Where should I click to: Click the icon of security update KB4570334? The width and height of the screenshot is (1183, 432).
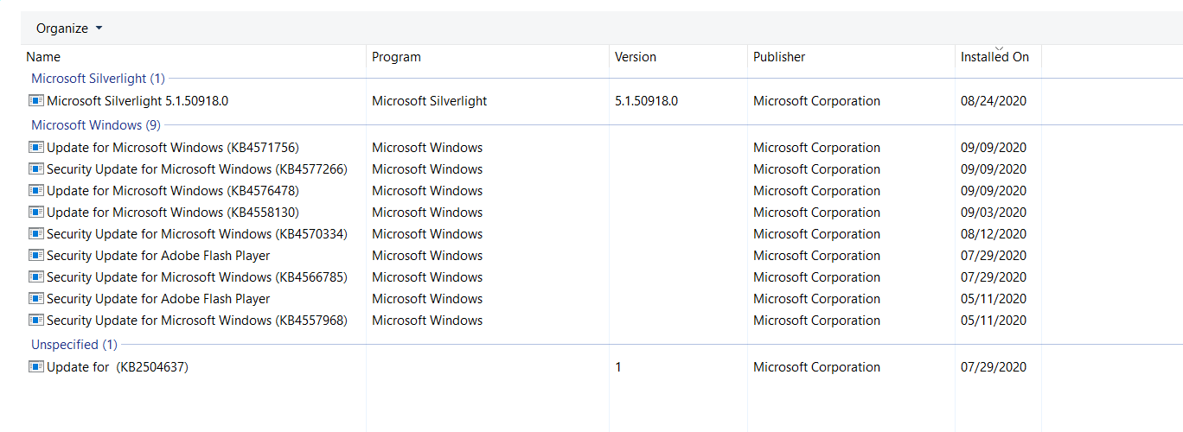point(36,234)
